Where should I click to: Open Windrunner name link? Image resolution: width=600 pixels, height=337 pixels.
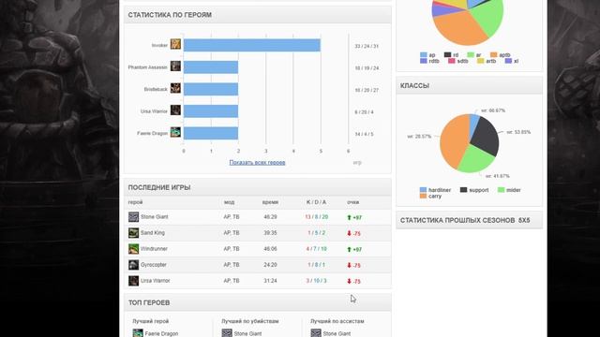click(154, 249)
